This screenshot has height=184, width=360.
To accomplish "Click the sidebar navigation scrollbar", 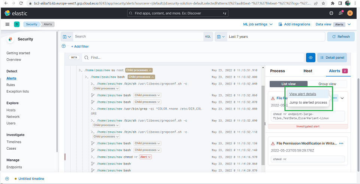I will point(57,92).
